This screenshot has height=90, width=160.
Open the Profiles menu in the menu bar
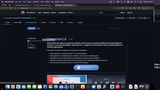pyautogui.click(x=47, y=2)
